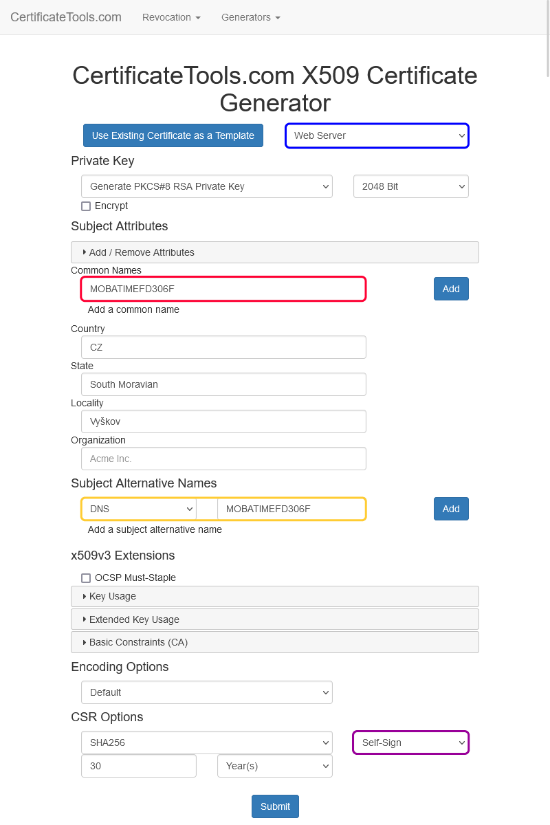Submit the certificate form

(275, 806)
